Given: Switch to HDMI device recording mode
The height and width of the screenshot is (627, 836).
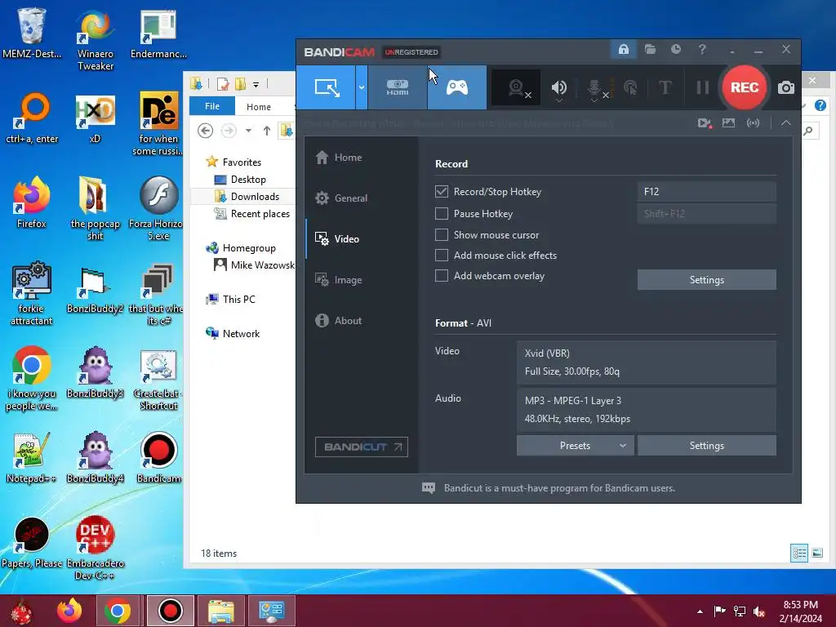Looking at the screenshot, I should (398, 87).
